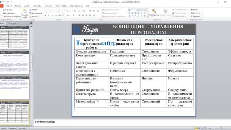Increase font size with the larger A icon
Image resolution: width=231 pixels, height=130 pixels.
tap(67, 11)
